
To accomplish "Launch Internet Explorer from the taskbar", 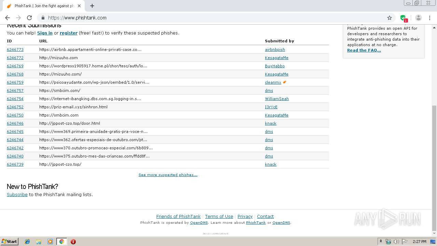I will pyautogui.click(x=27, y=242).
